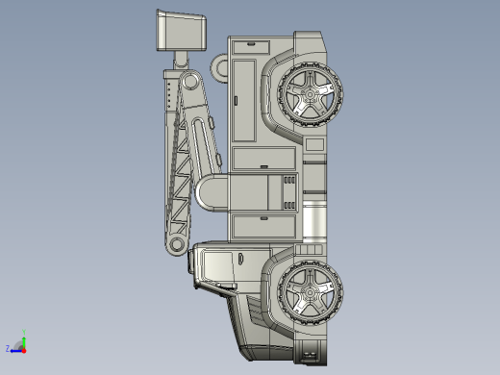Pick the cab door window panel
This screenshot has height=375, width=500.
point(217,266)
